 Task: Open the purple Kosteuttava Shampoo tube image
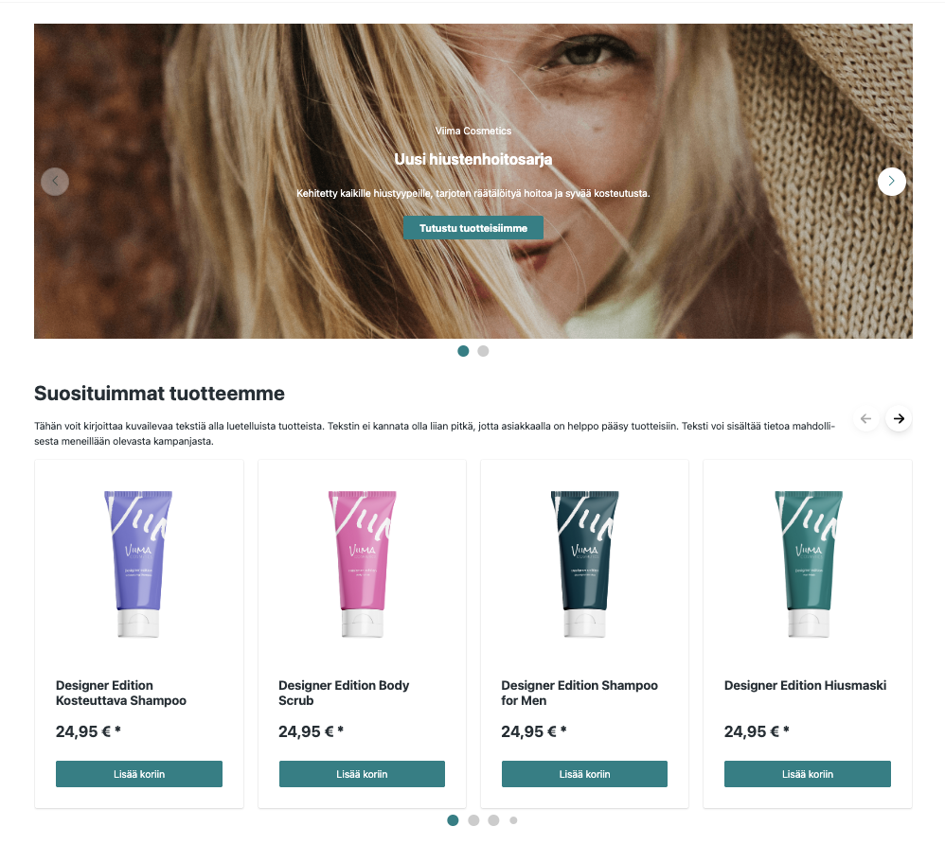coord(138,565)
